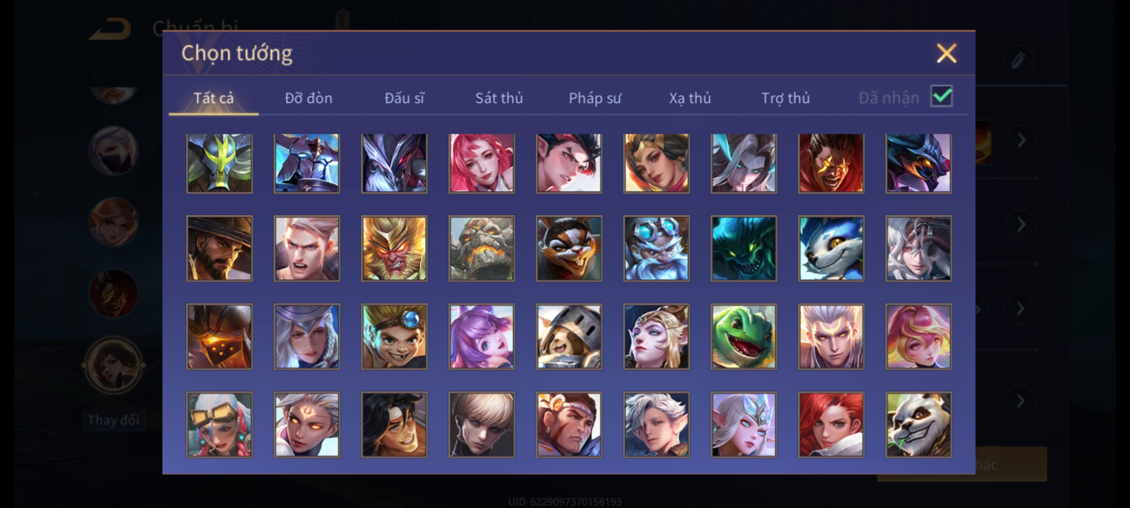Select the girl with yellow goggles hero
Viewport: 1130px width, 508px height.
pos(219,425)
